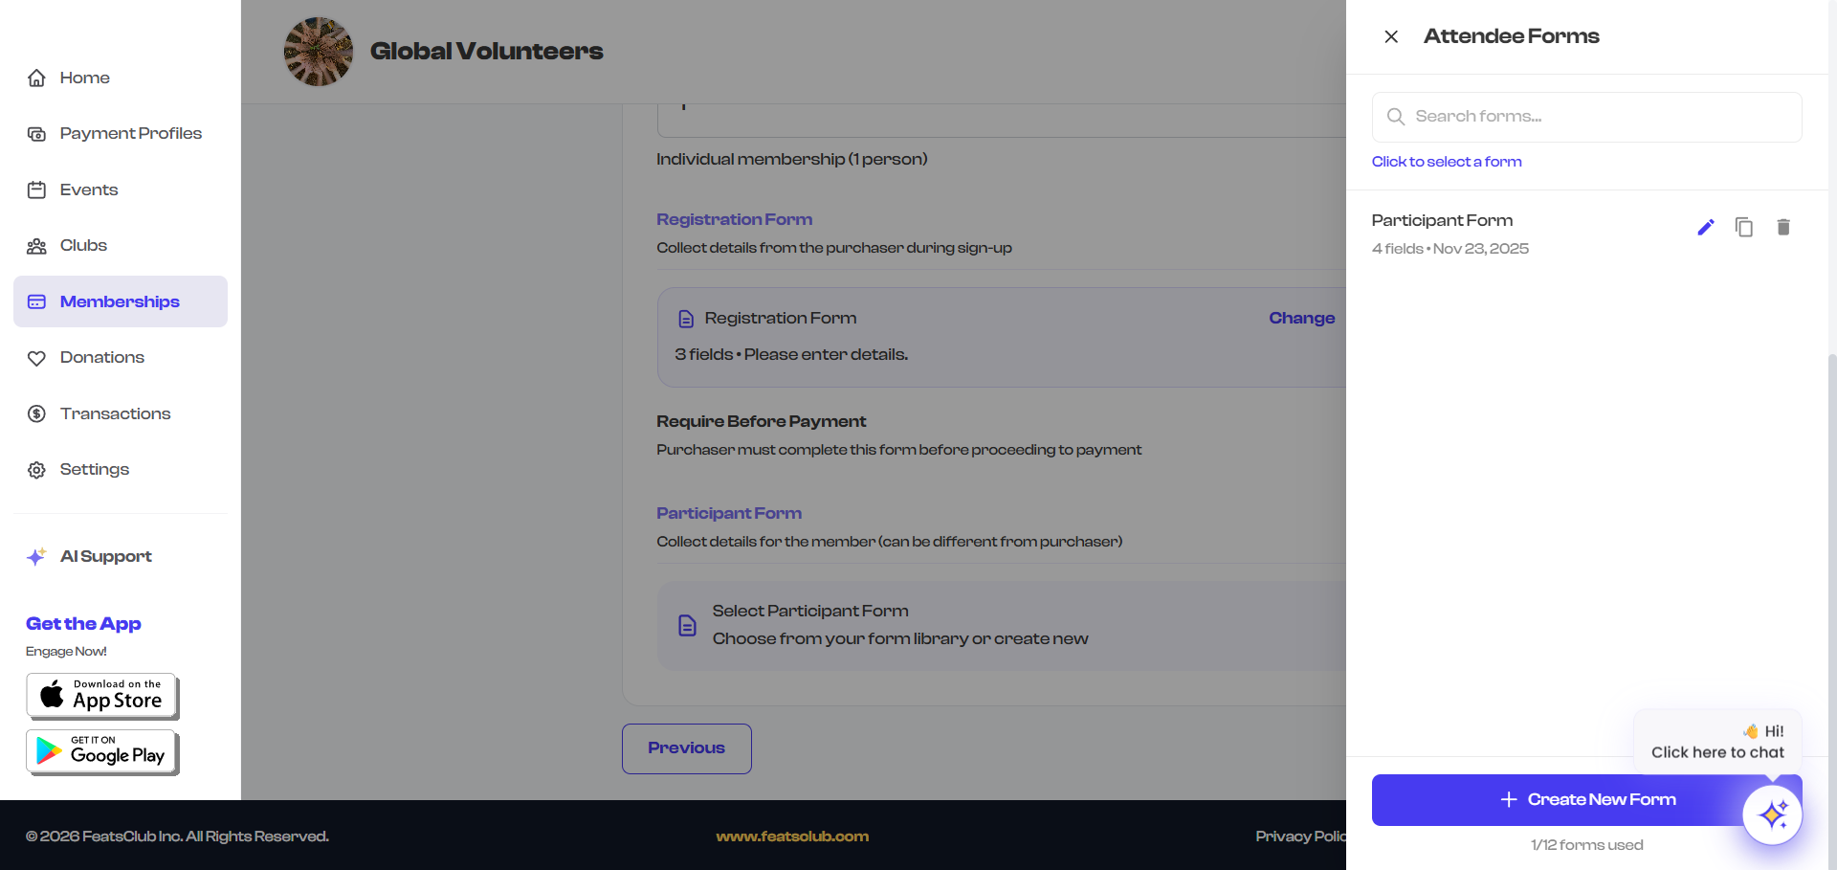Click the Clubs people icon
Screen dimensions: 1837x870
tap(36, 246)
